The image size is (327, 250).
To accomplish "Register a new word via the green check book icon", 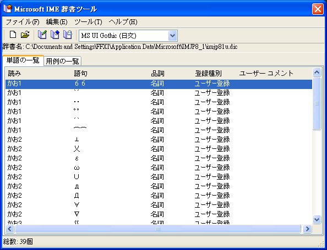I will pyautogui.click(x=42, y=35).
